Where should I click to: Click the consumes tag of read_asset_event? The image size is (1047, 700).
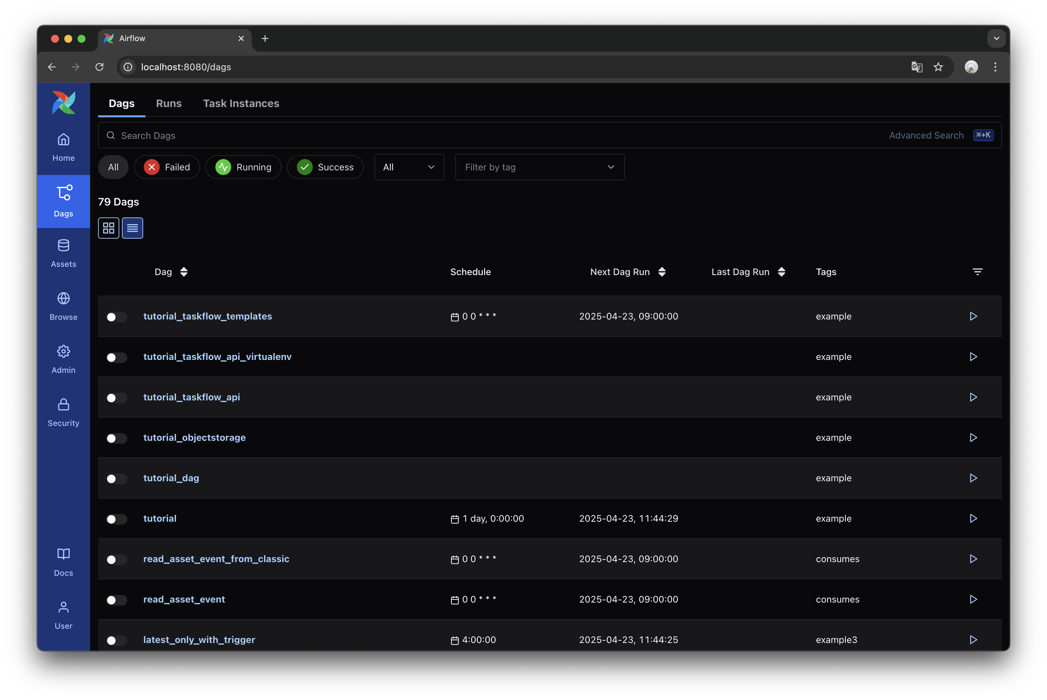837,600
